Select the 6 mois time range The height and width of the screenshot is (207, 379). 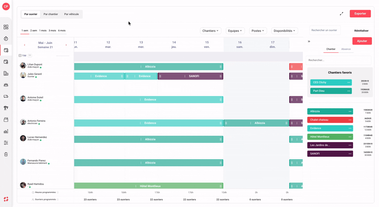click(62, 31)
